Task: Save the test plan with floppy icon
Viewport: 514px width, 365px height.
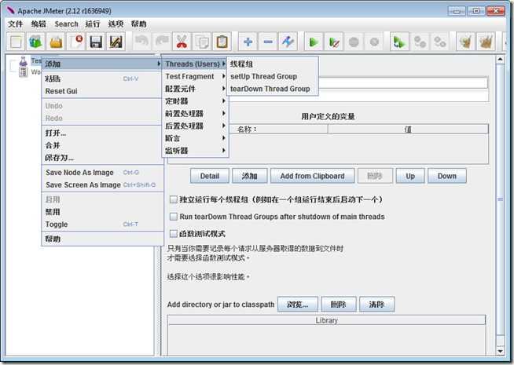Action: 96,42
